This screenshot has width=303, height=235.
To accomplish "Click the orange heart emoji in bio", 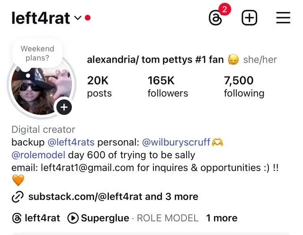I will point(18,180).
